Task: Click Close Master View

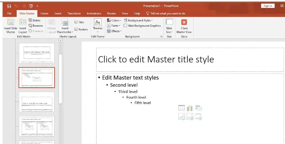Action: point(184,26)
